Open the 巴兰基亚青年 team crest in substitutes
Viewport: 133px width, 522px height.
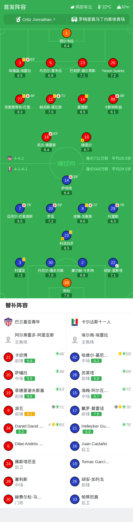point(8,322)
